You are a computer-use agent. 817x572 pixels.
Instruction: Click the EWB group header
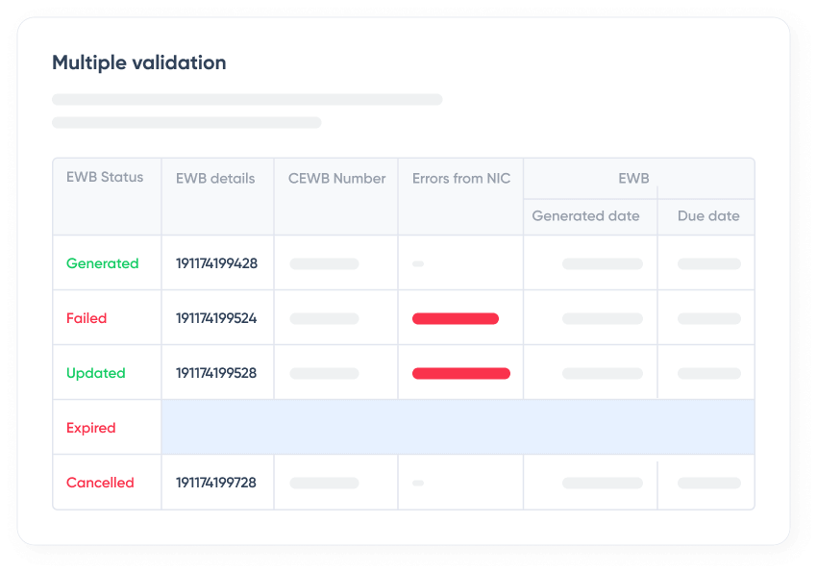click(633, 178)
